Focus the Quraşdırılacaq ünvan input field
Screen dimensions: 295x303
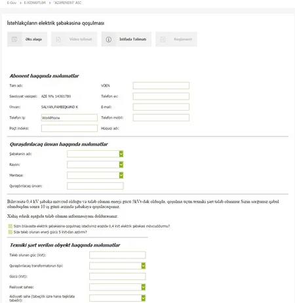tap(95, 186)
